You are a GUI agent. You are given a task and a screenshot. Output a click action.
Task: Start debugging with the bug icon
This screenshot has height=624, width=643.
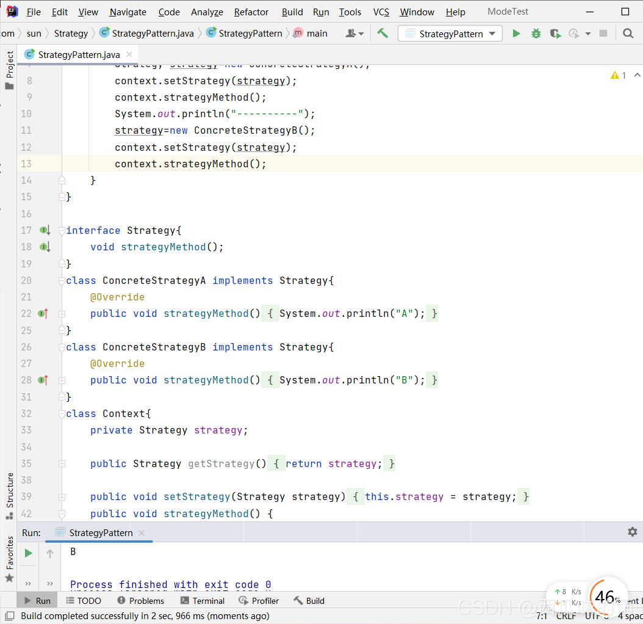point(536,34)
